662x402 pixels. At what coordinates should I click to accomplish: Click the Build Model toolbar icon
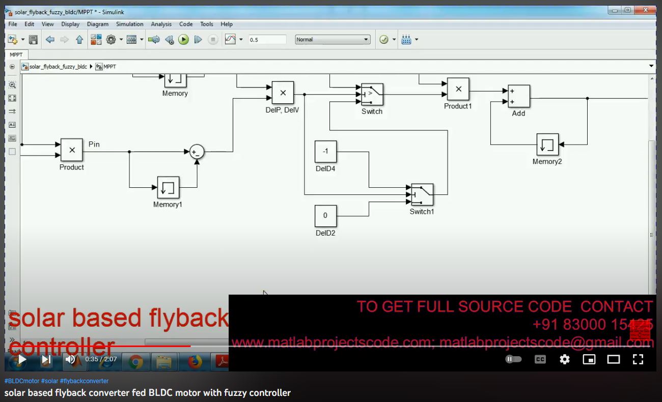coord(406,39)
